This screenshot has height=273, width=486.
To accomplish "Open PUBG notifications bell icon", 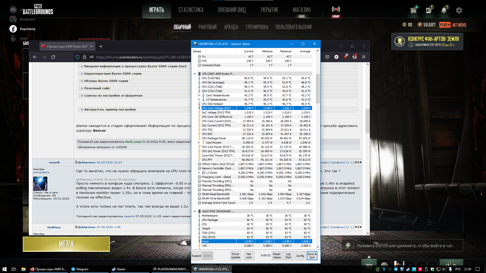I will pos(444,10).
